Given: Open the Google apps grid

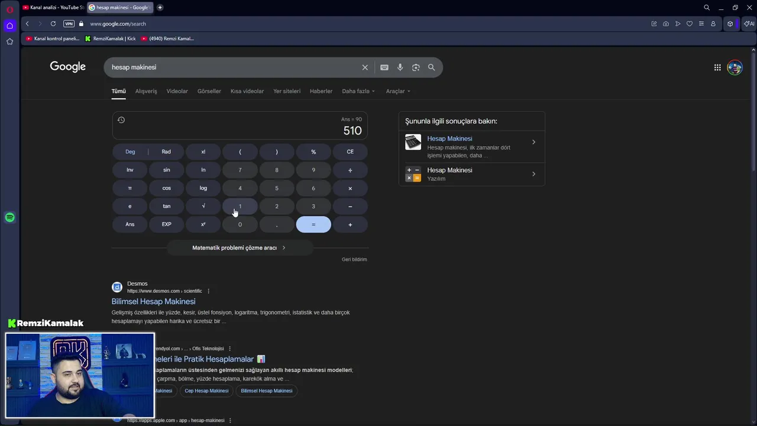Looking at the screenshot, I should point(717,67).
